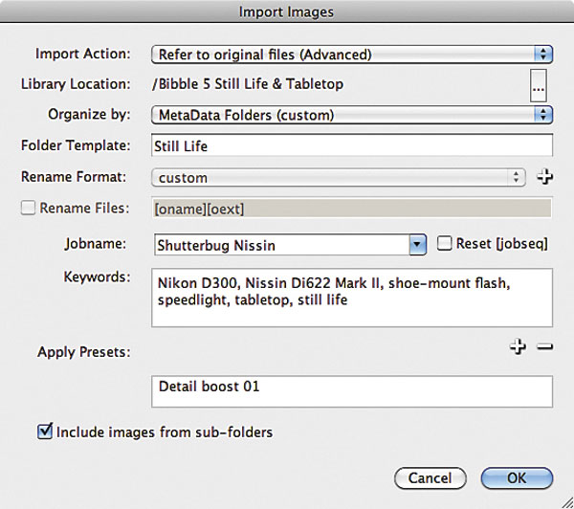The image size is (574, 509).
Task: Open the Import Action dropdown
Action: [352, 55]
